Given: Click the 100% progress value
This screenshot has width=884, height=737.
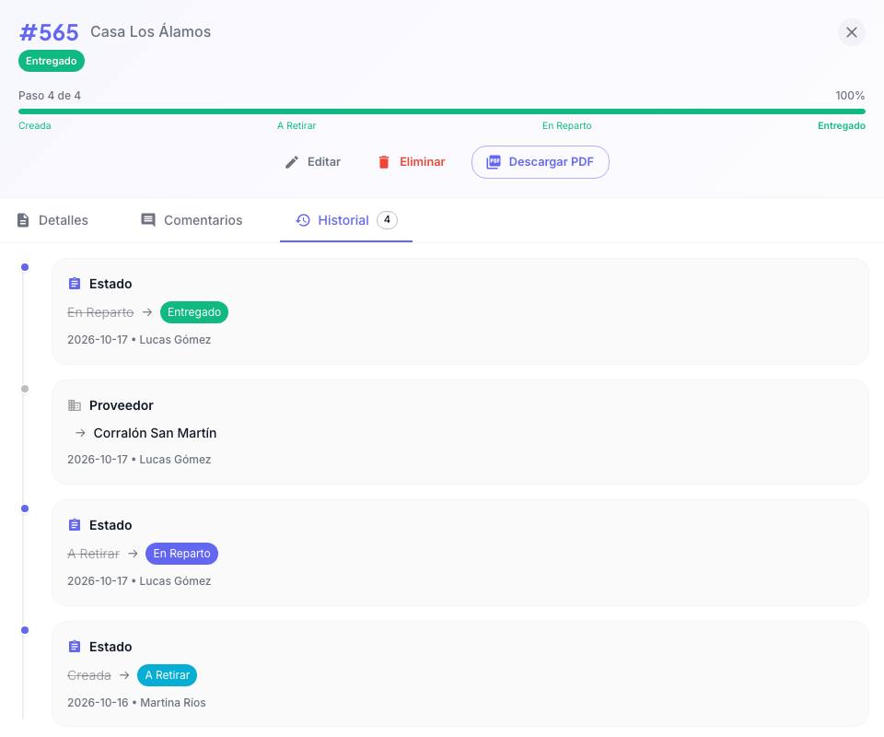Looking at the screenshot, I should (850, 96).
